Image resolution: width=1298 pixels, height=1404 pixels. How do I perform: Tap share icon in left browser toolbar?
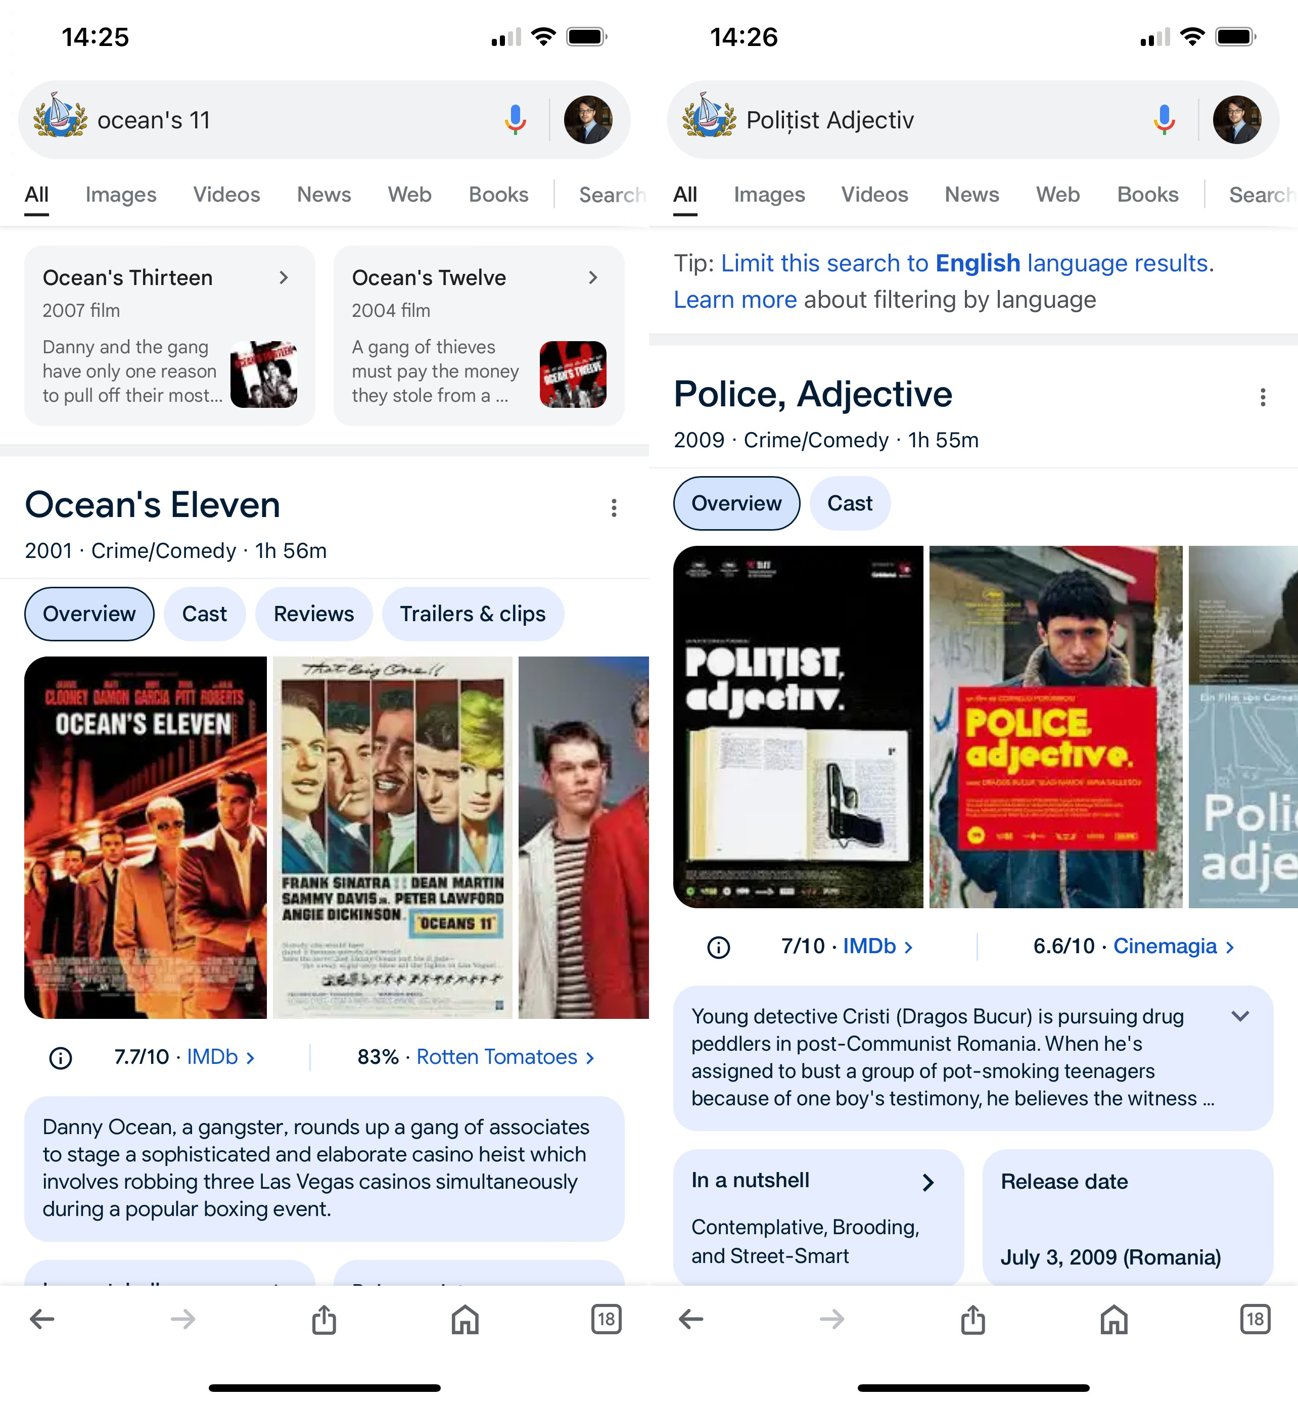pos(324,1319)
